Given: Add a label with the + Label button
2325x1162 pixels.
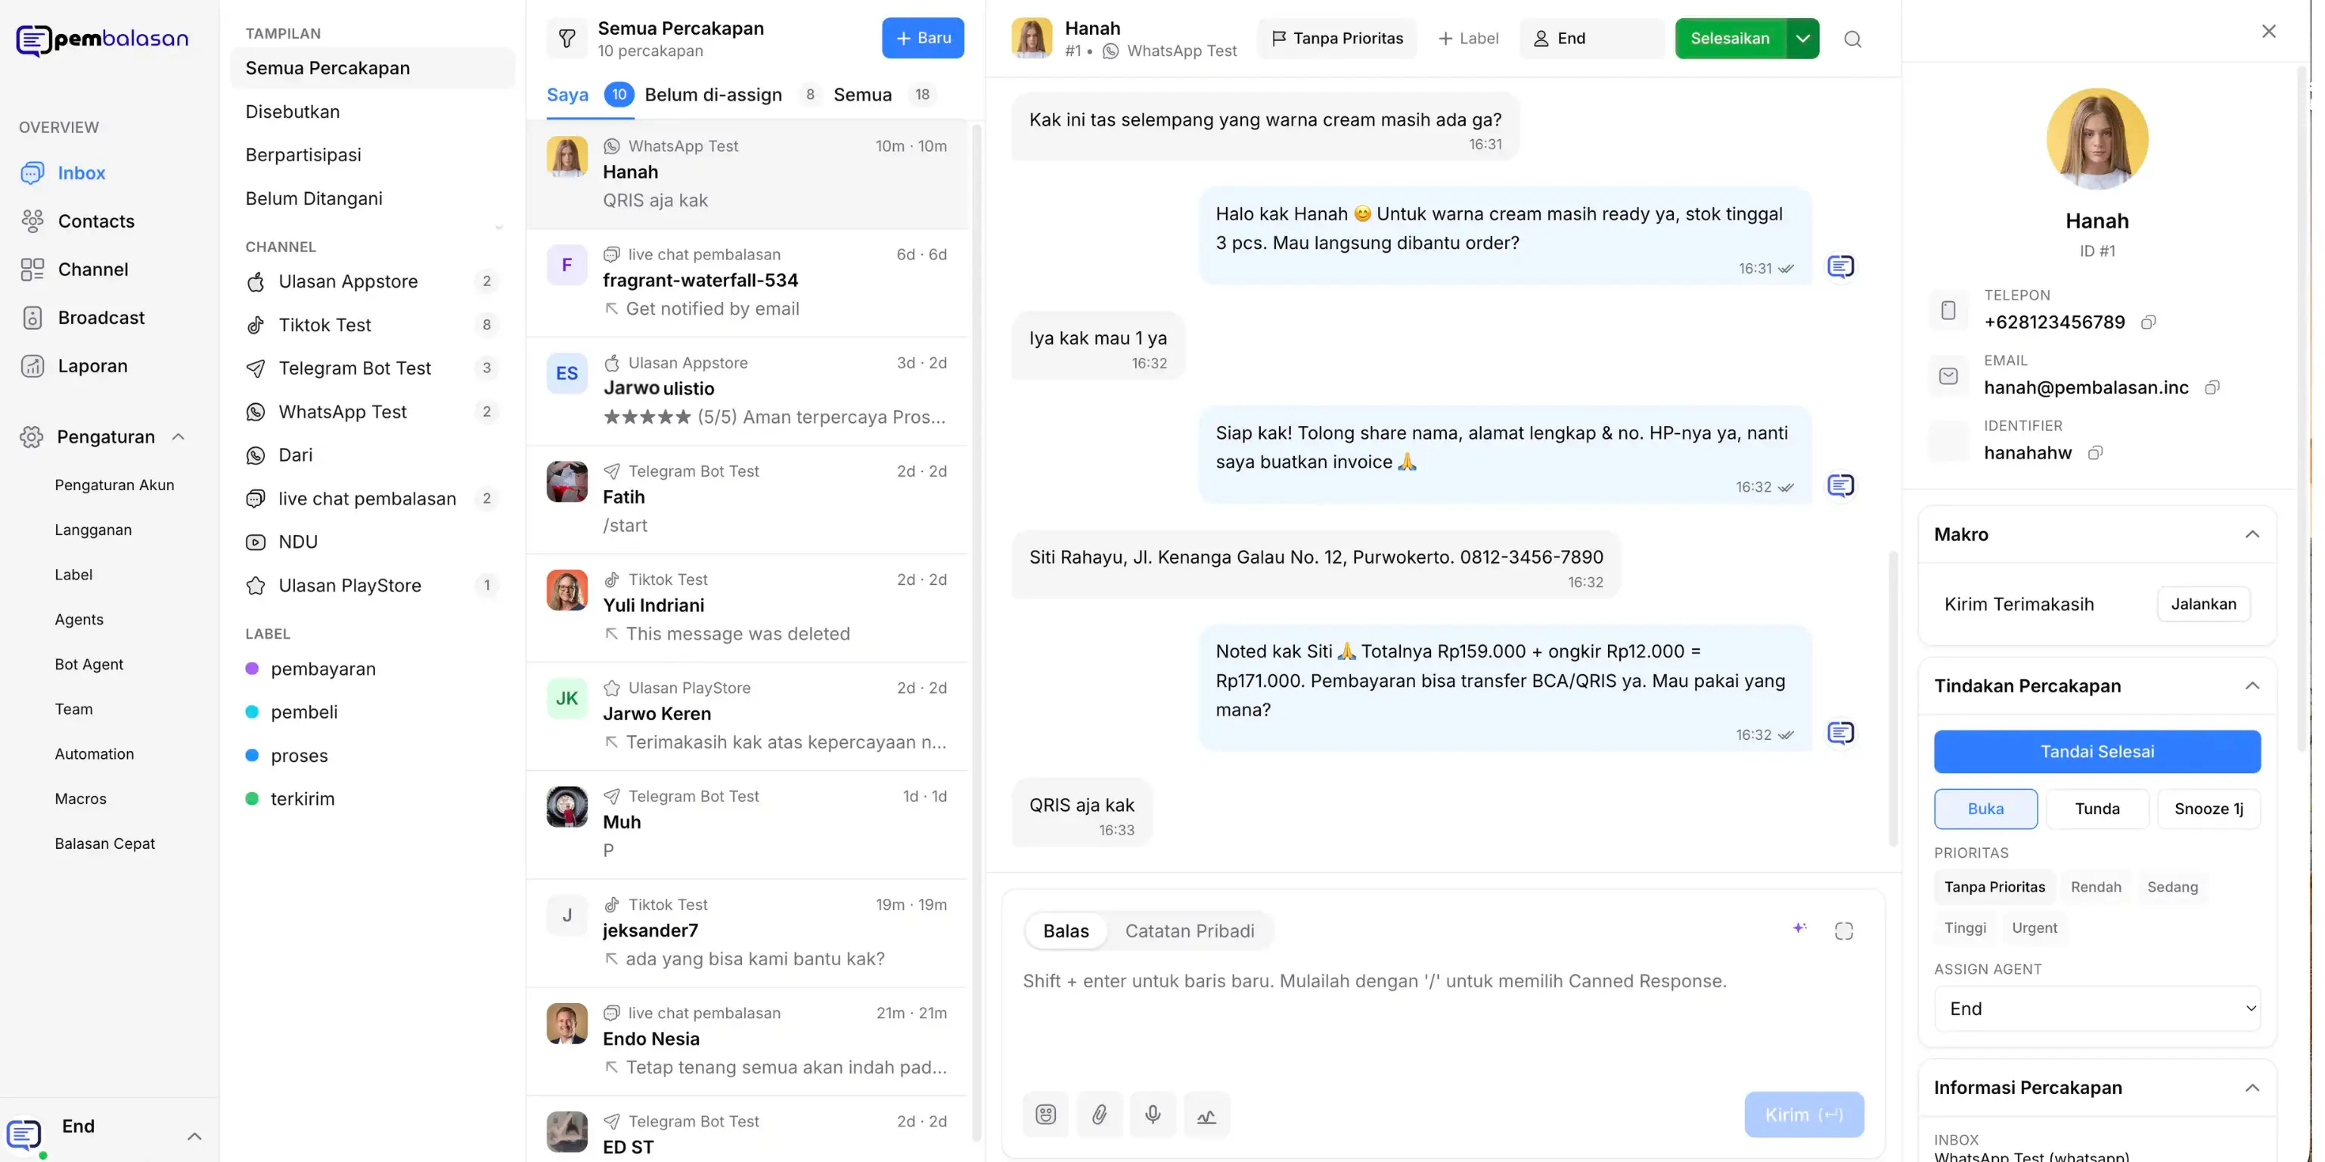Looking at the screenshot, I should tap(1467, 39).
